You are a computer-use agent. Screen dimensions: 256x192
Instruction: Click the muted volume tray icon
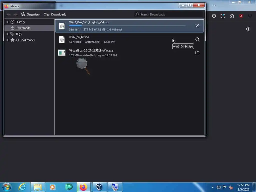tap(231, 187)
